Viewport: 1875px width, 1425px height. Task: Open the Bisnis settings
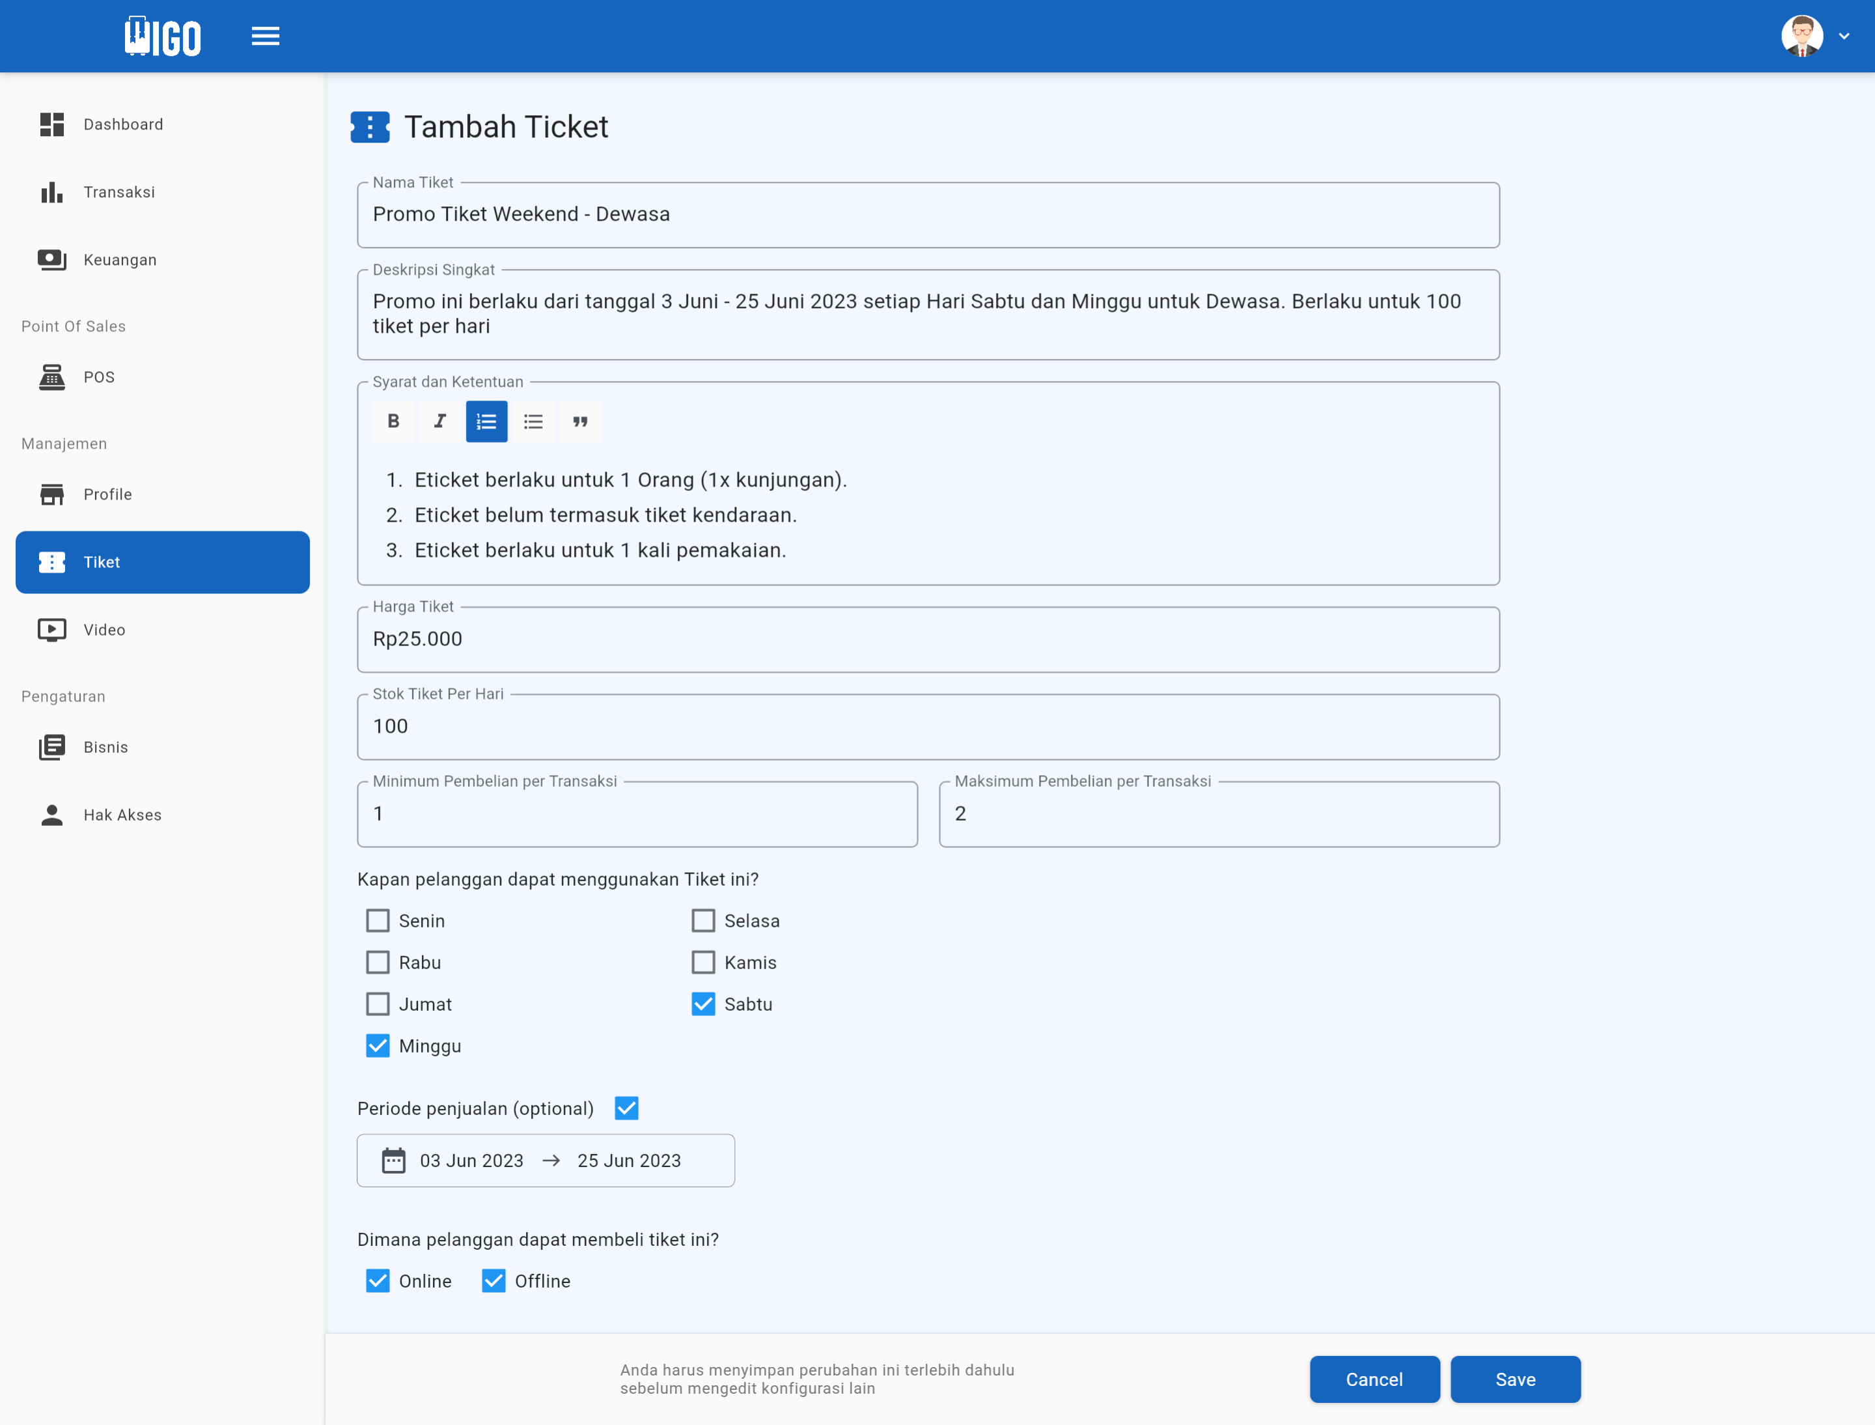pyautogui.click(x=105, y=746)
